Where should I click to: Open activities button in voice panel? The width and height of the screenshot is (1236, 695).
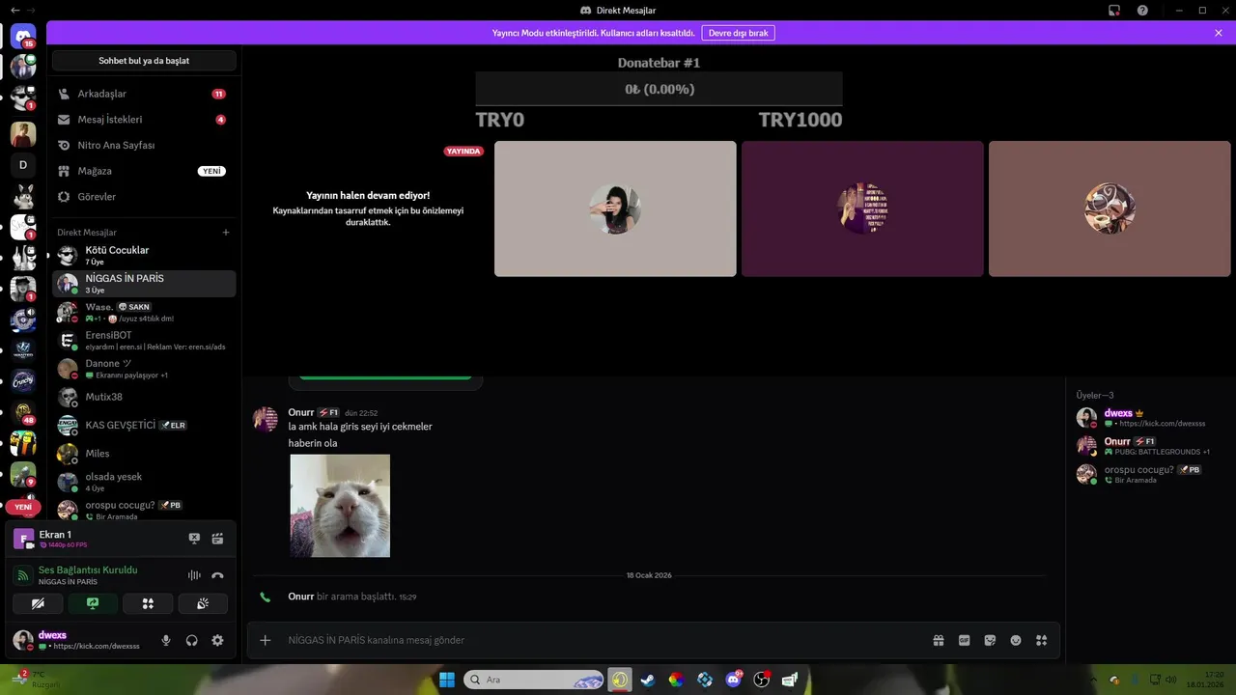click(148, 603)
